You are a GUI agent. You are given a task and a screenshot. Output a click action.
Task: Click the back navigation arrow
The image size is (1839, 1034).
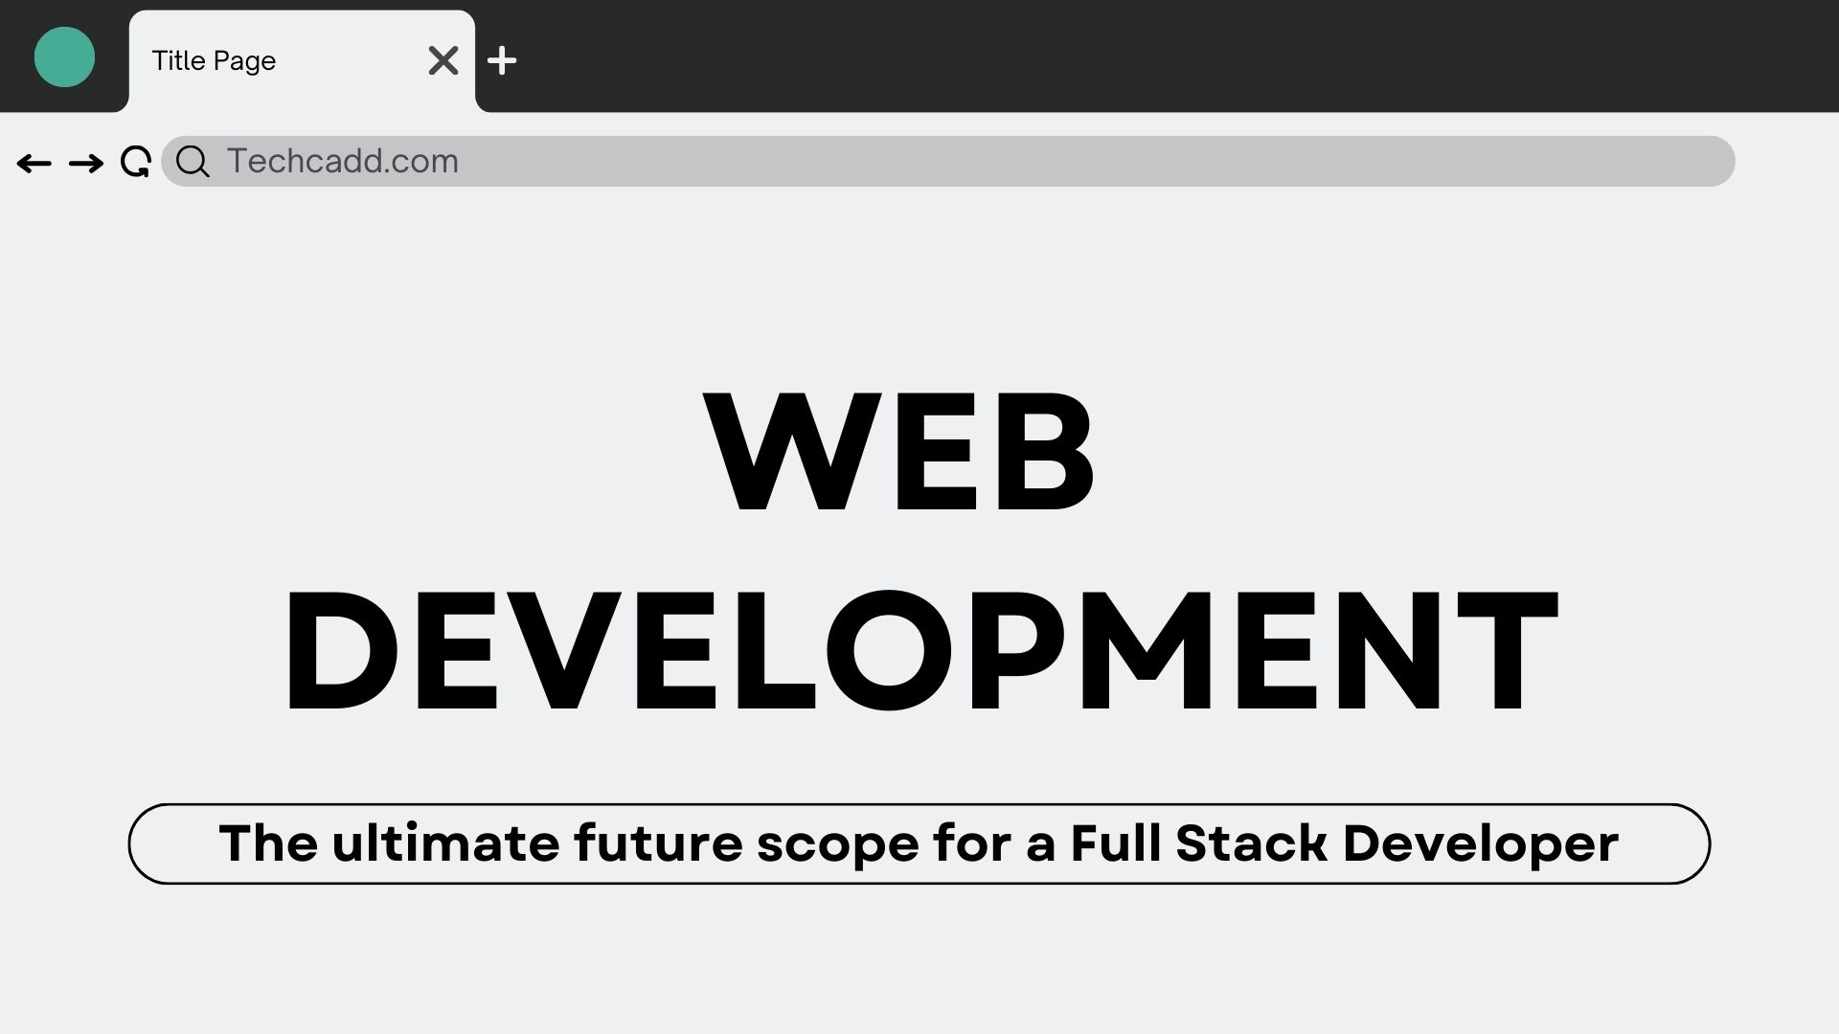click(34, 163)
